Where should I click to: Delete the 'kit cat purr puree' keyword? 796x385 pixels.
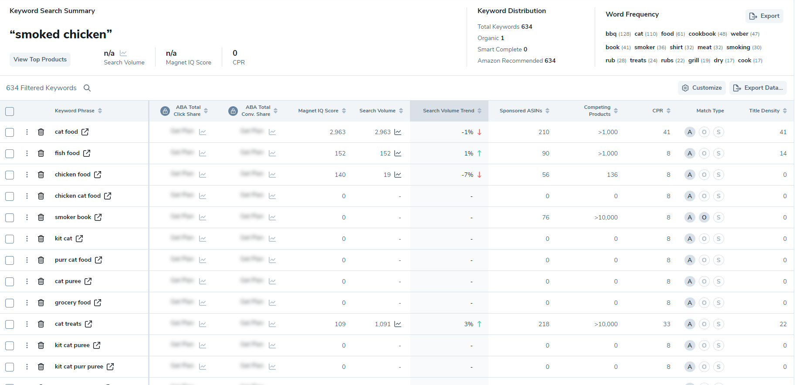click(x=41, y=367)
